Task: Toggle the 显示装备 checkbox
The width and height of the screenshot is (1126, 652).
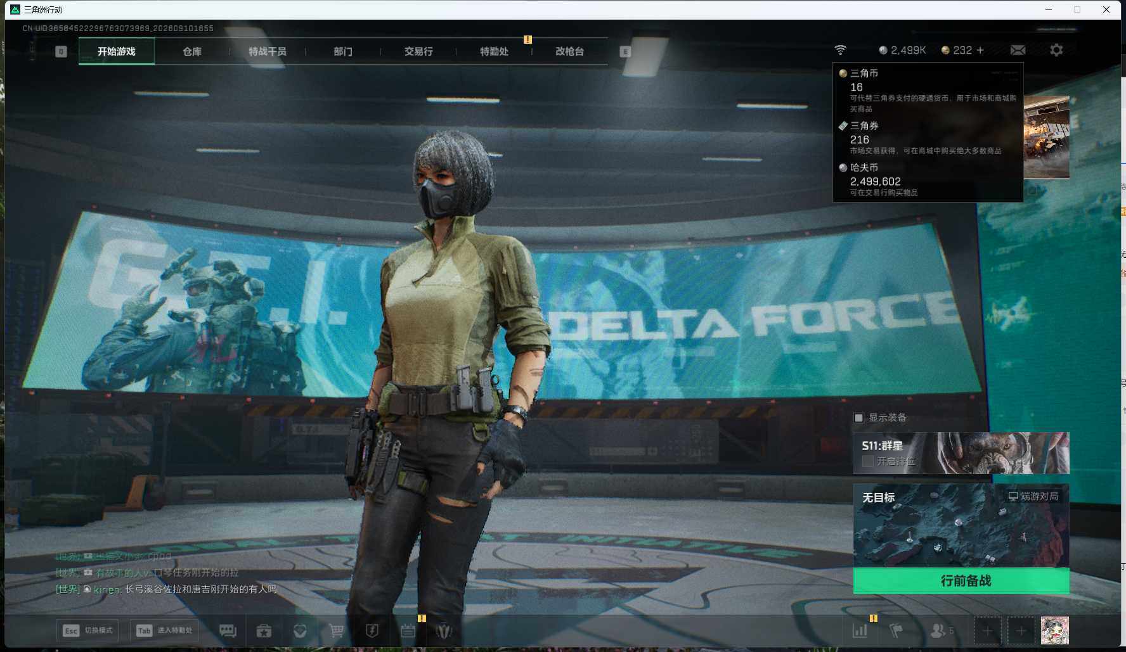Action: (x=859, y=418)
